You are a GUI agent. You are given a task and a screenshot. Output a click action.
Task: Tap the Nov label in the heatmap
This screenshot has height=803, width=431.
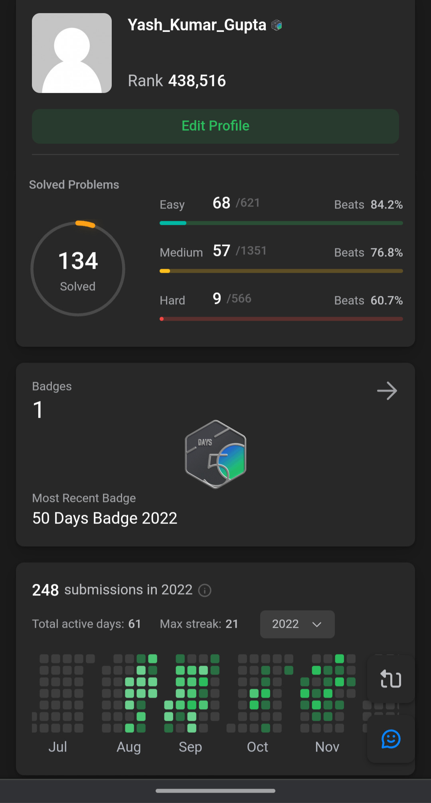[327, 747]
